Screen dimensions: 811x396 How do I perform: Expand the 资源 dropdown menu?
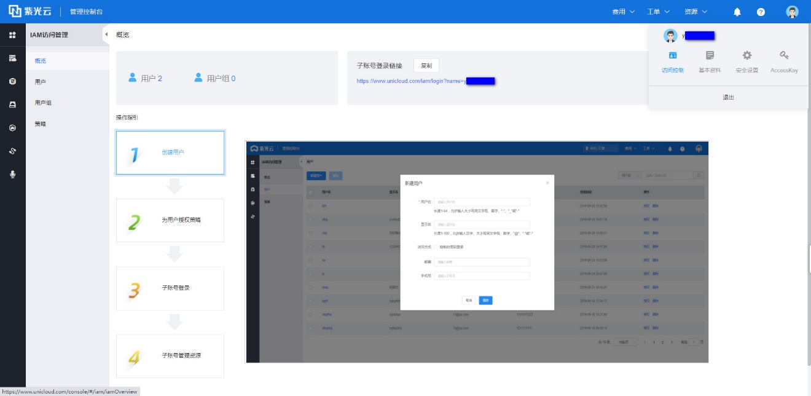(x=695, y=12)
